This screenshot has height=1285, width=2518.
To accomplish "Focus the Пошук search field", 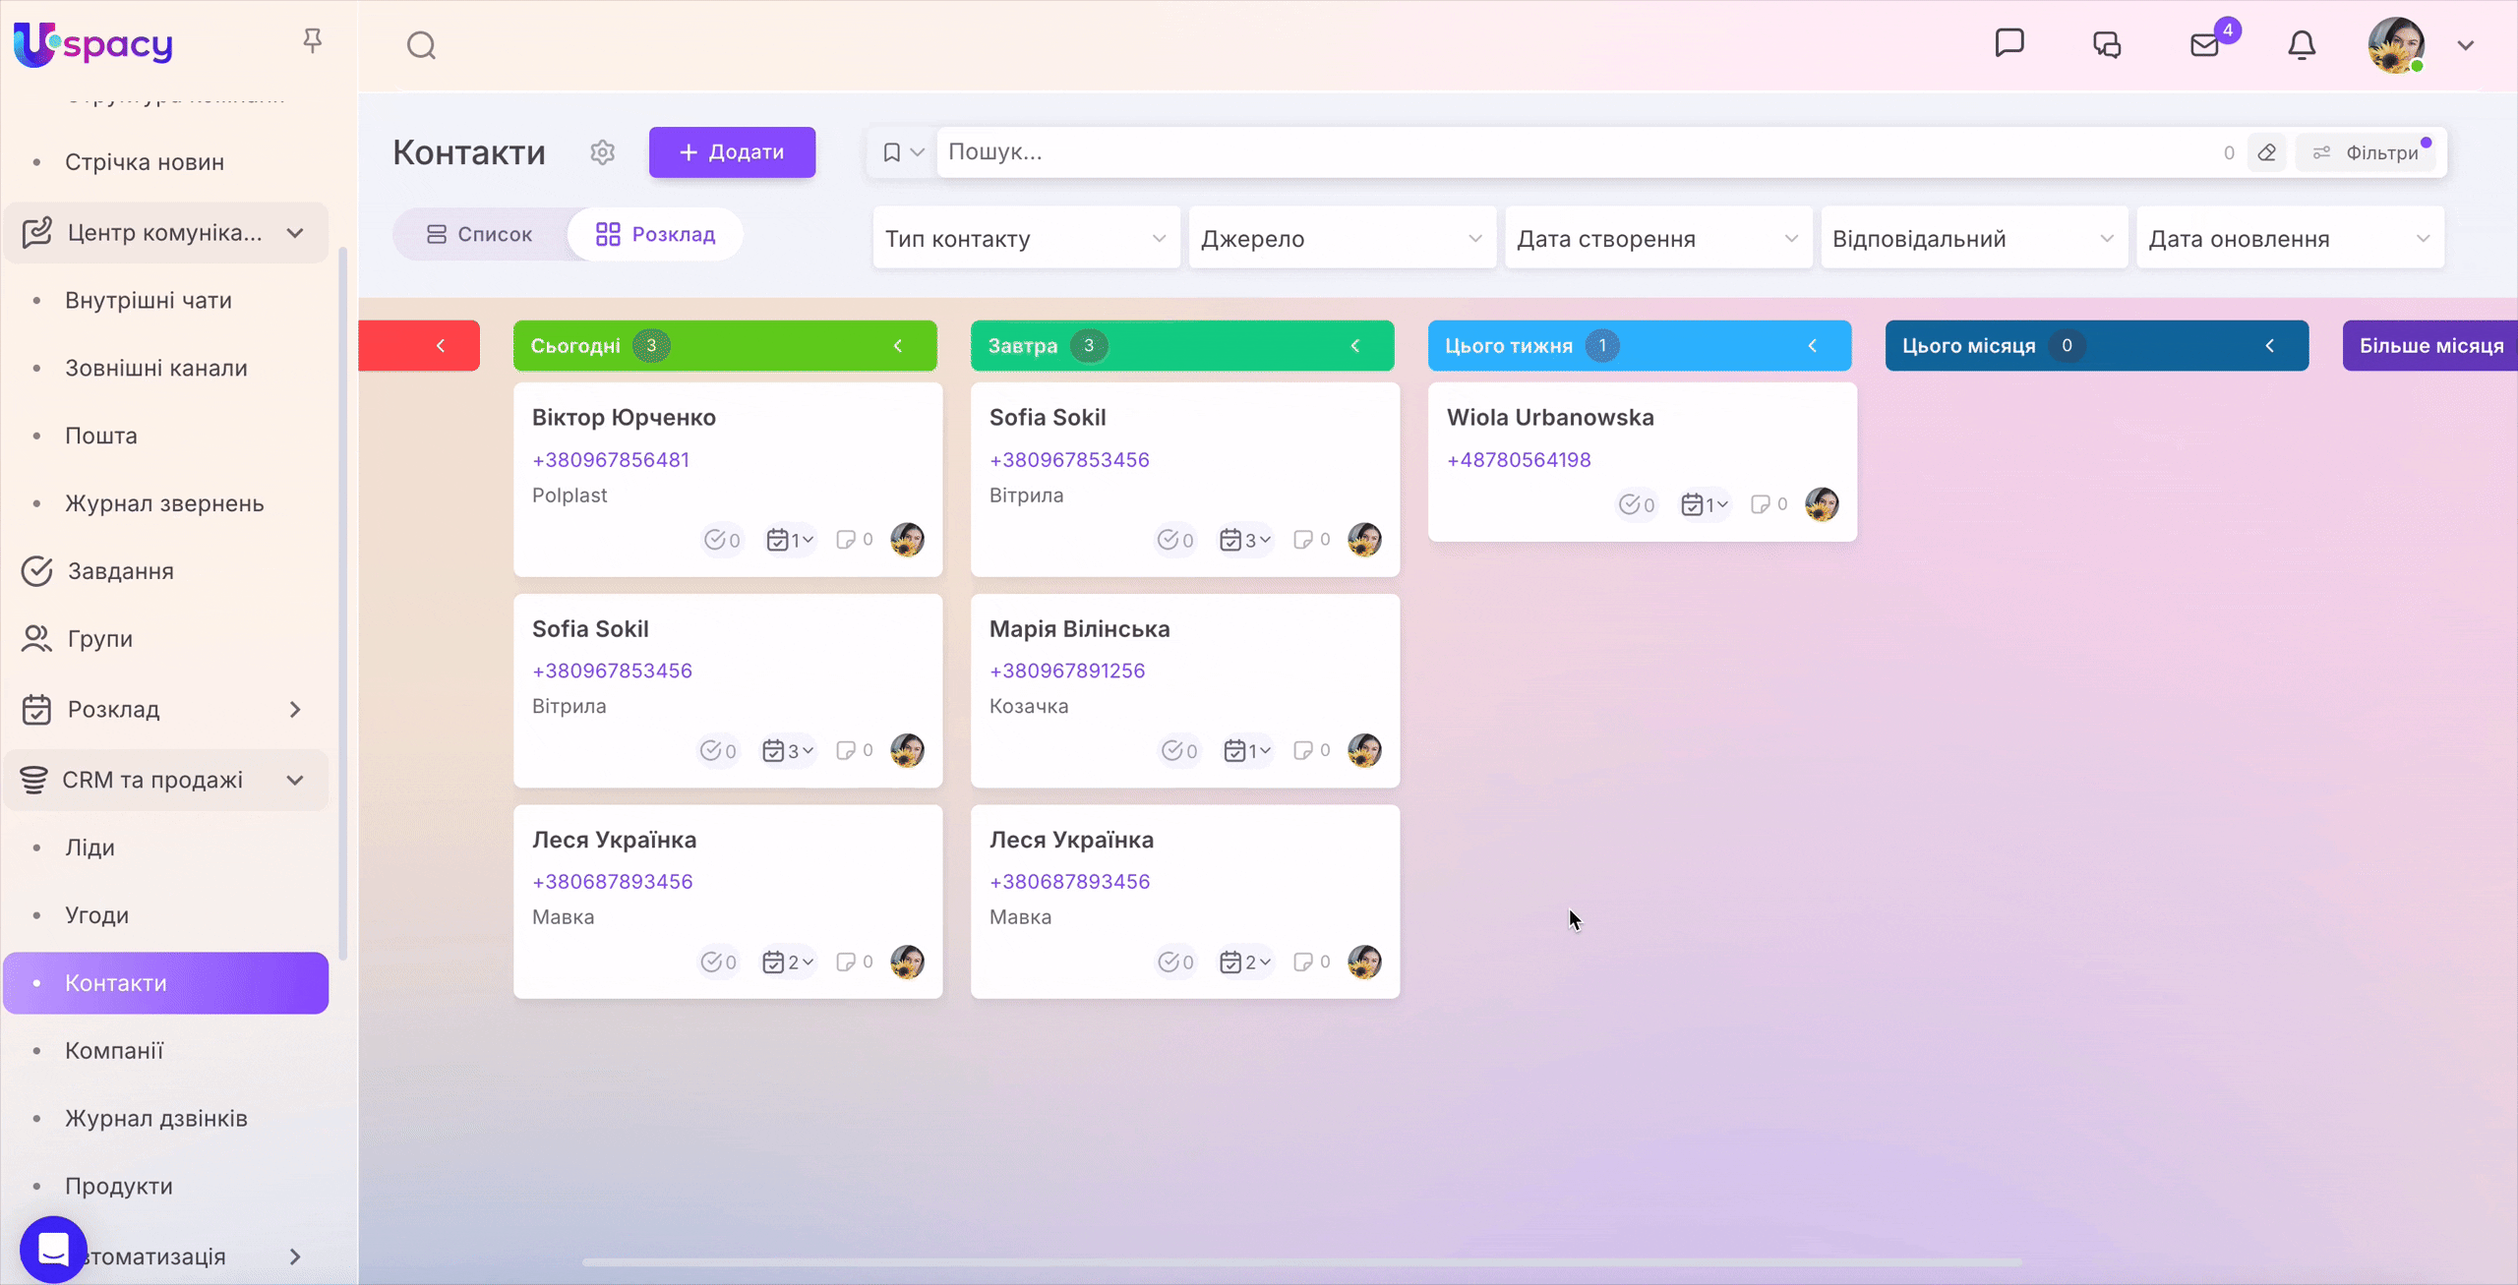I will 1574,152.
